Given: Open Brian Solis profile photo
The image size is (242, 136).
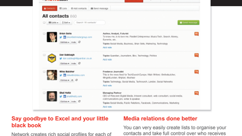Looking at the screenshot, I should (52, 37).
